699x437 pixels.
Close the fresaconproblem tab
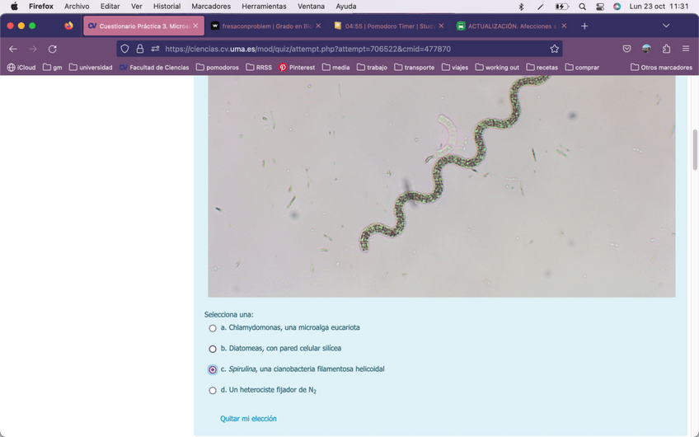tap(318, 26)
